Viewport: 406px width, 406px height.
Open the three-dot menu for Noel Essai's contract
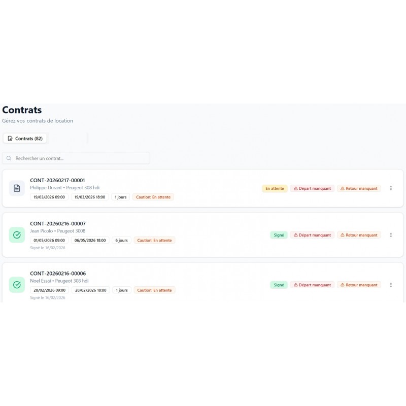[391, 285]
